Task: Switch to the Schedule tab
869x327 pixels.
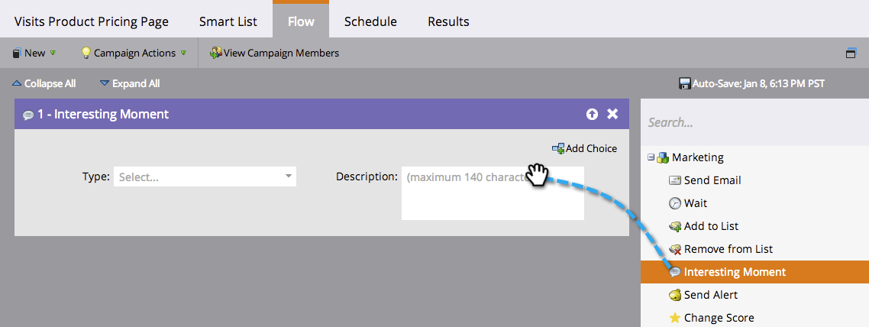Action: (x=370, y=21)
